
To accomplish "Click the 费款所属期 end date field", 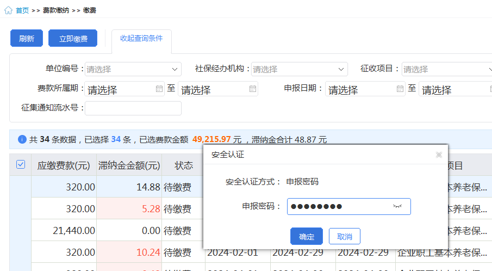I will coord(218,89).
